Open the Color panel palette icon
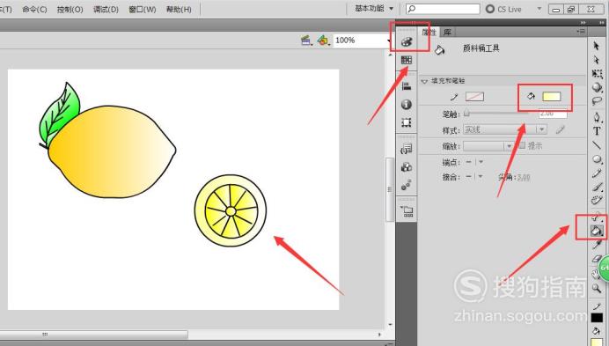This screenshot has width=609, height=346. tap(407, 41)
